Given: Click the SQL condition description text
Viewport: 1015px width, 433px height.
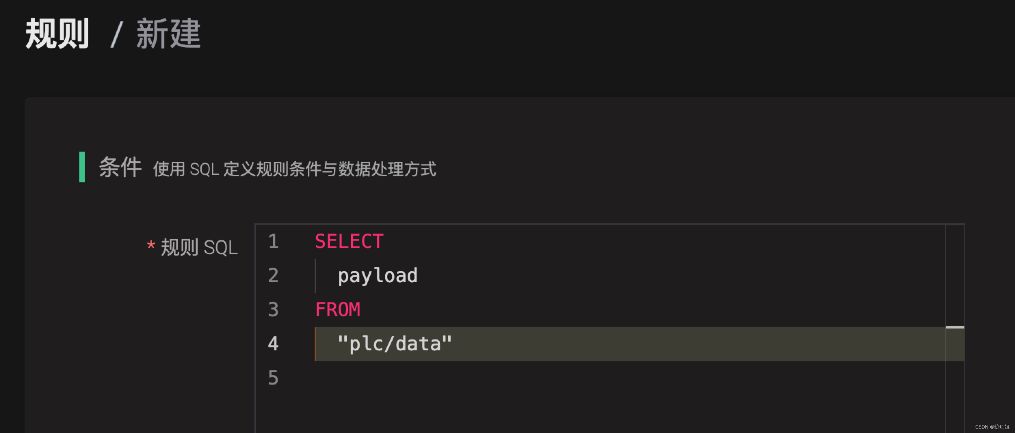Looking at the screenshot, I should pyautogui.click(x=294, y=169).
